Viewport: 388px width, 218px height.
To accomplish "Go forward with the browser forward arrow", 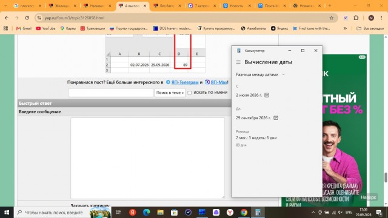I will click(16, 18).
